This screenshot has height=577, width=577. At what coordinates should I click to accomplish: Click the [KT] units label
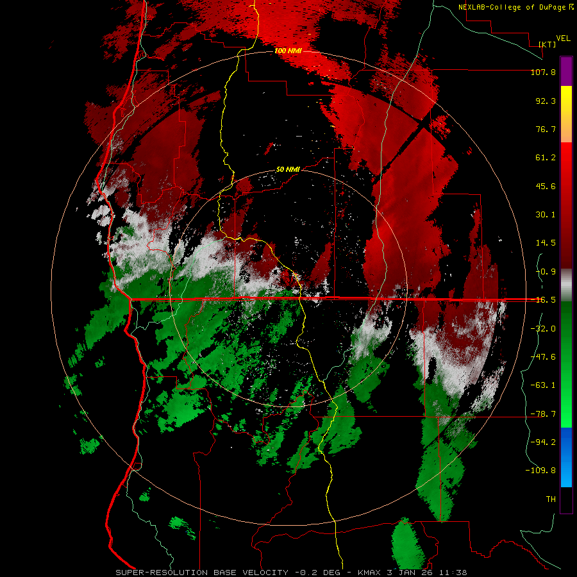pos(548,44)
